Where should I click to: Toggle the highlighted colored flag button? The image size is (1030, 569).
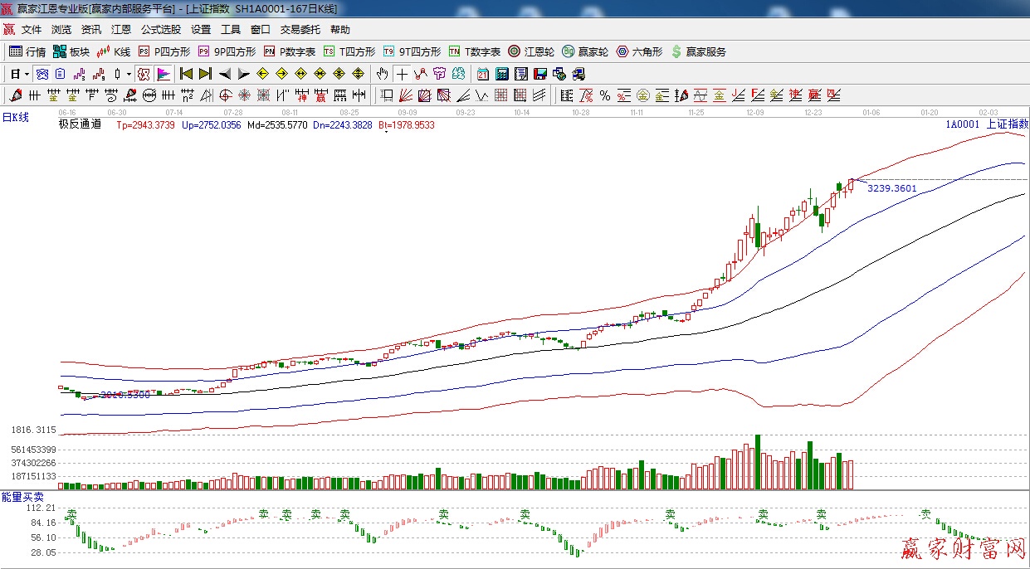(163, 74)
